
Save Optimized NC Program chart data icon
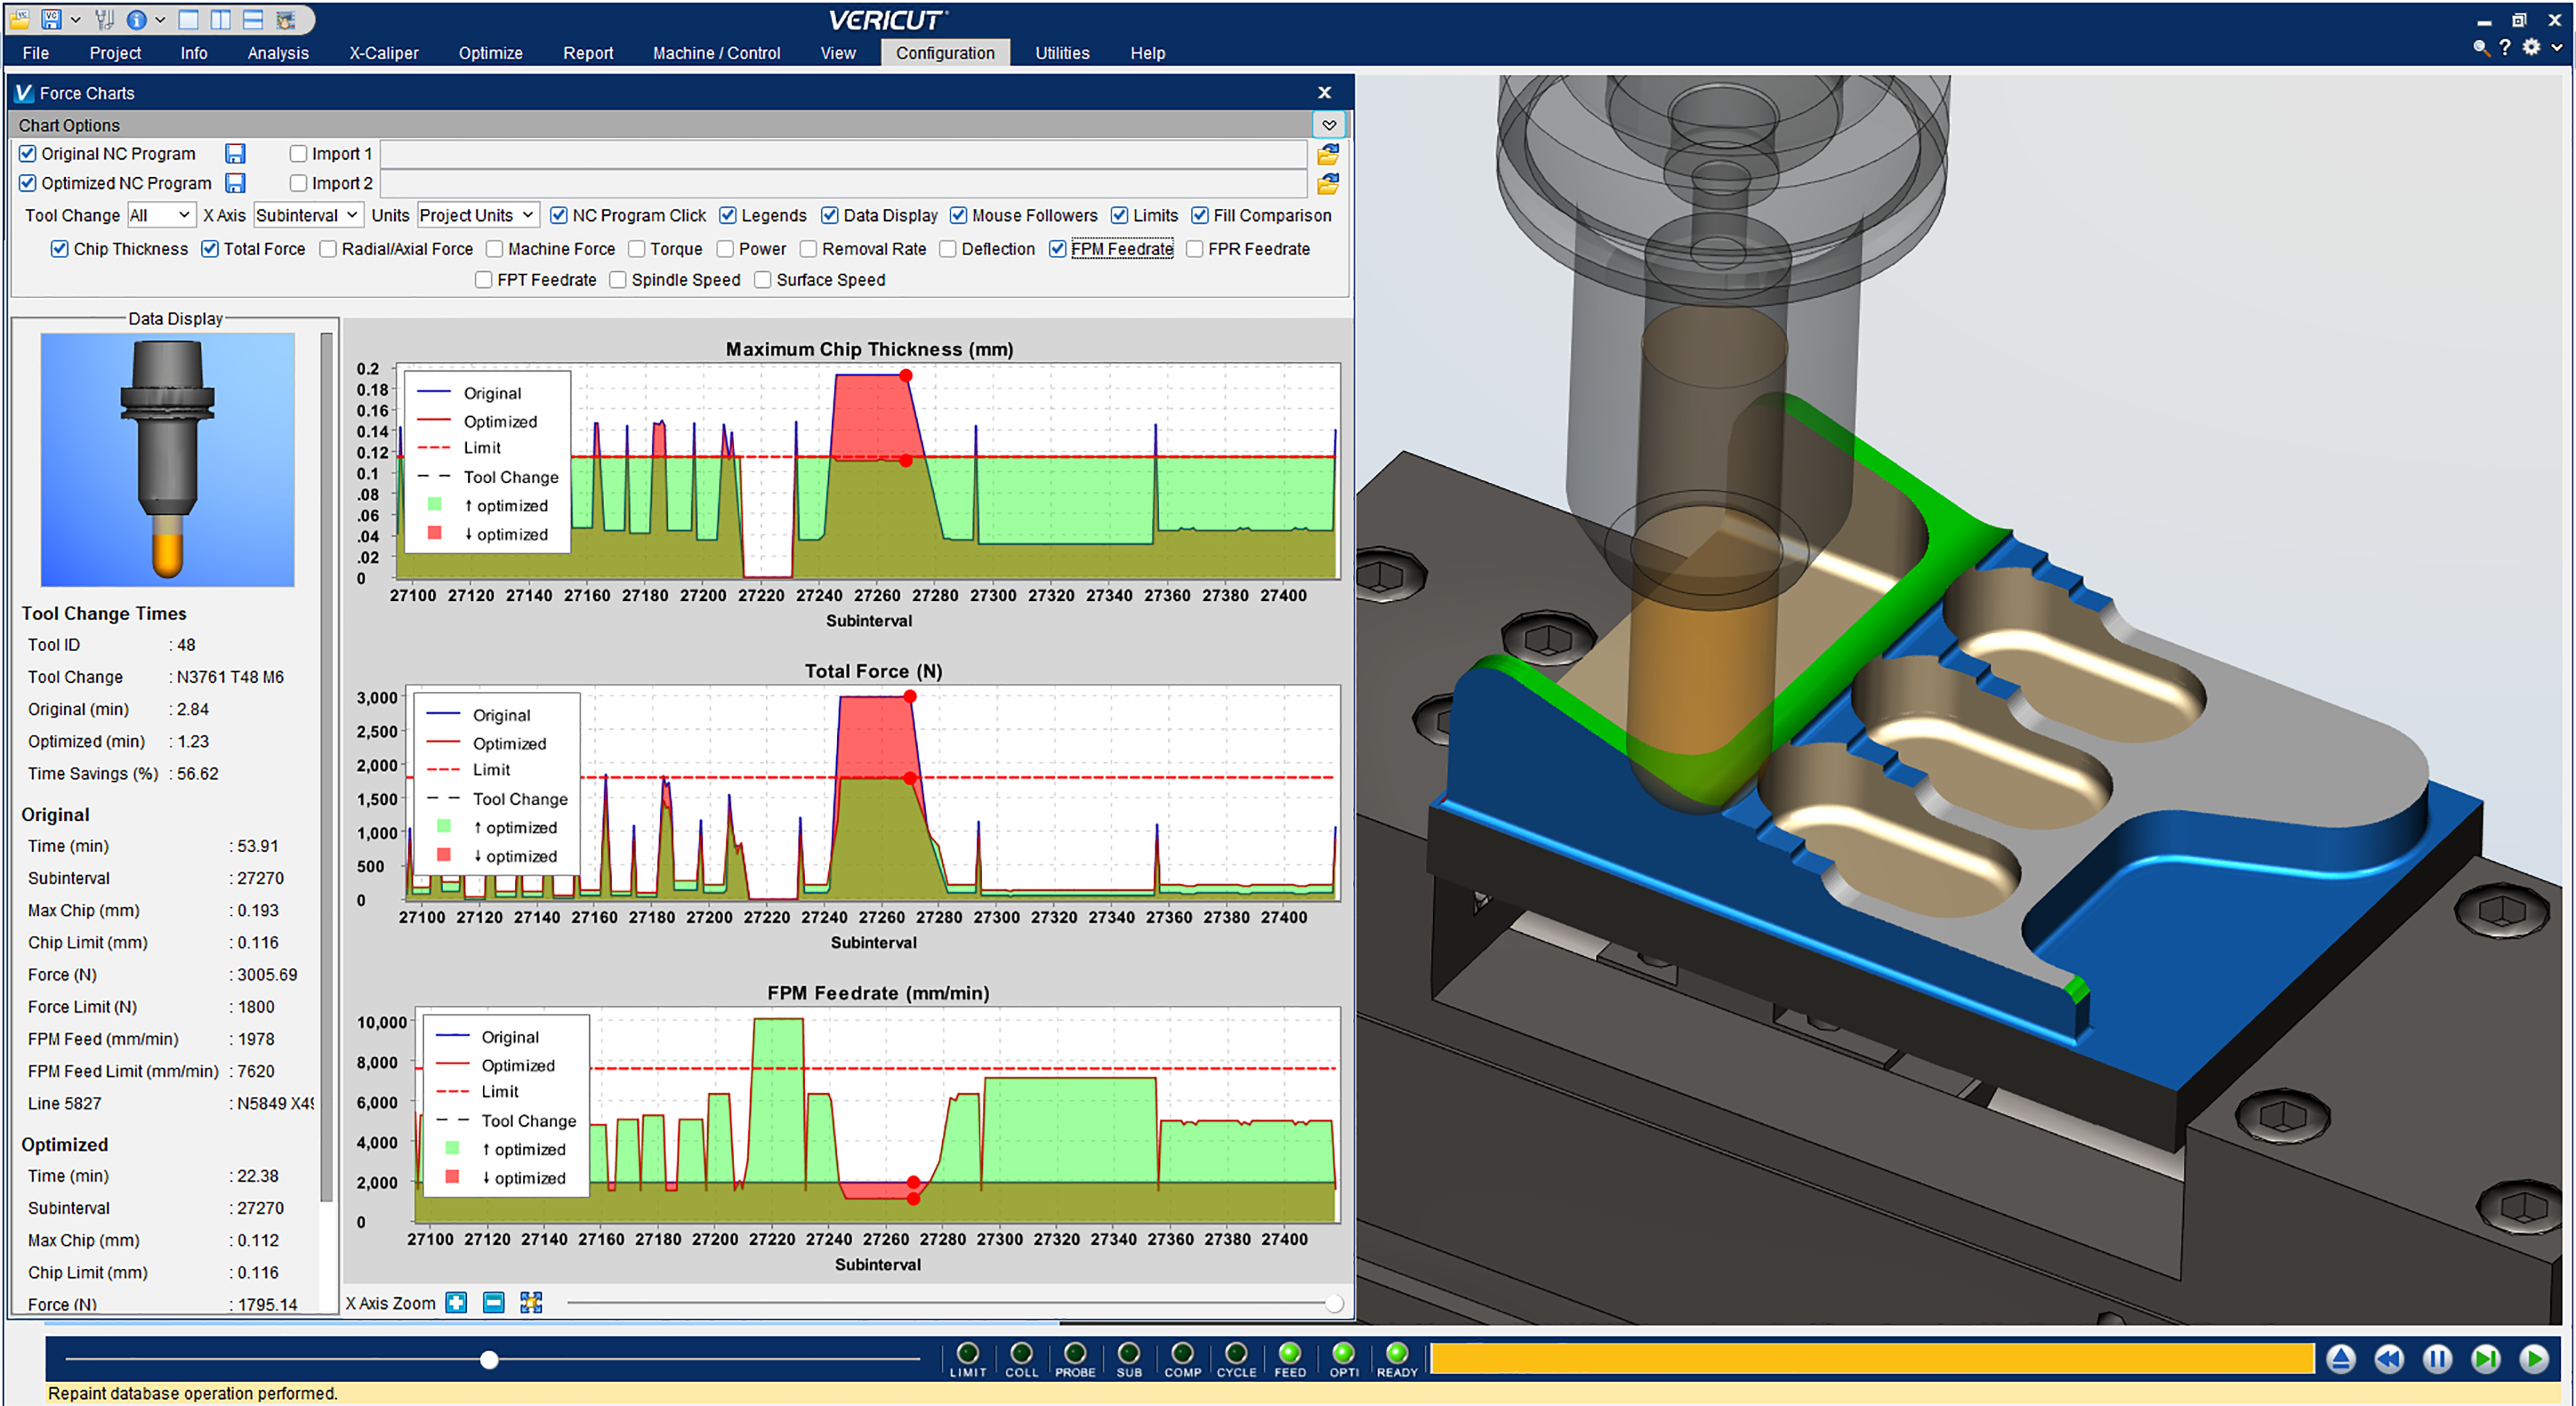coord(235,183)
